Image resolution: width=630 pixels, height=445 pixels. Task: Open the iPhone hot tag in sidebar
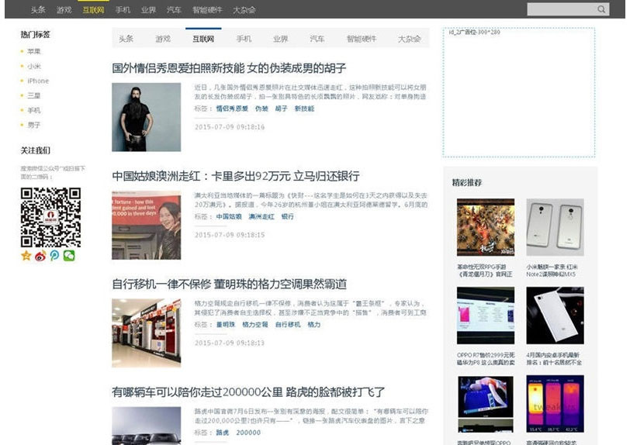(38, 81)
